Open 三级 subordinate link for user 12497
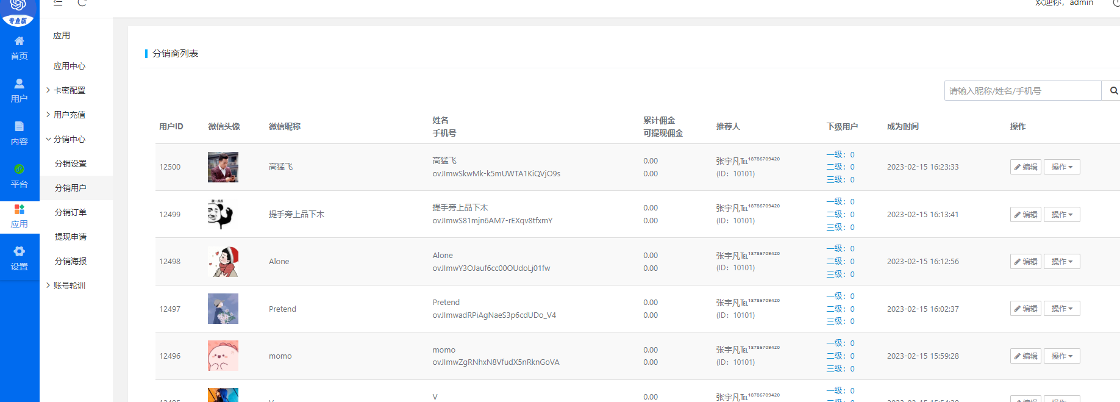The width and height of the screenshot is (1120, 402). pyautogui.click(x=841, y=321)
